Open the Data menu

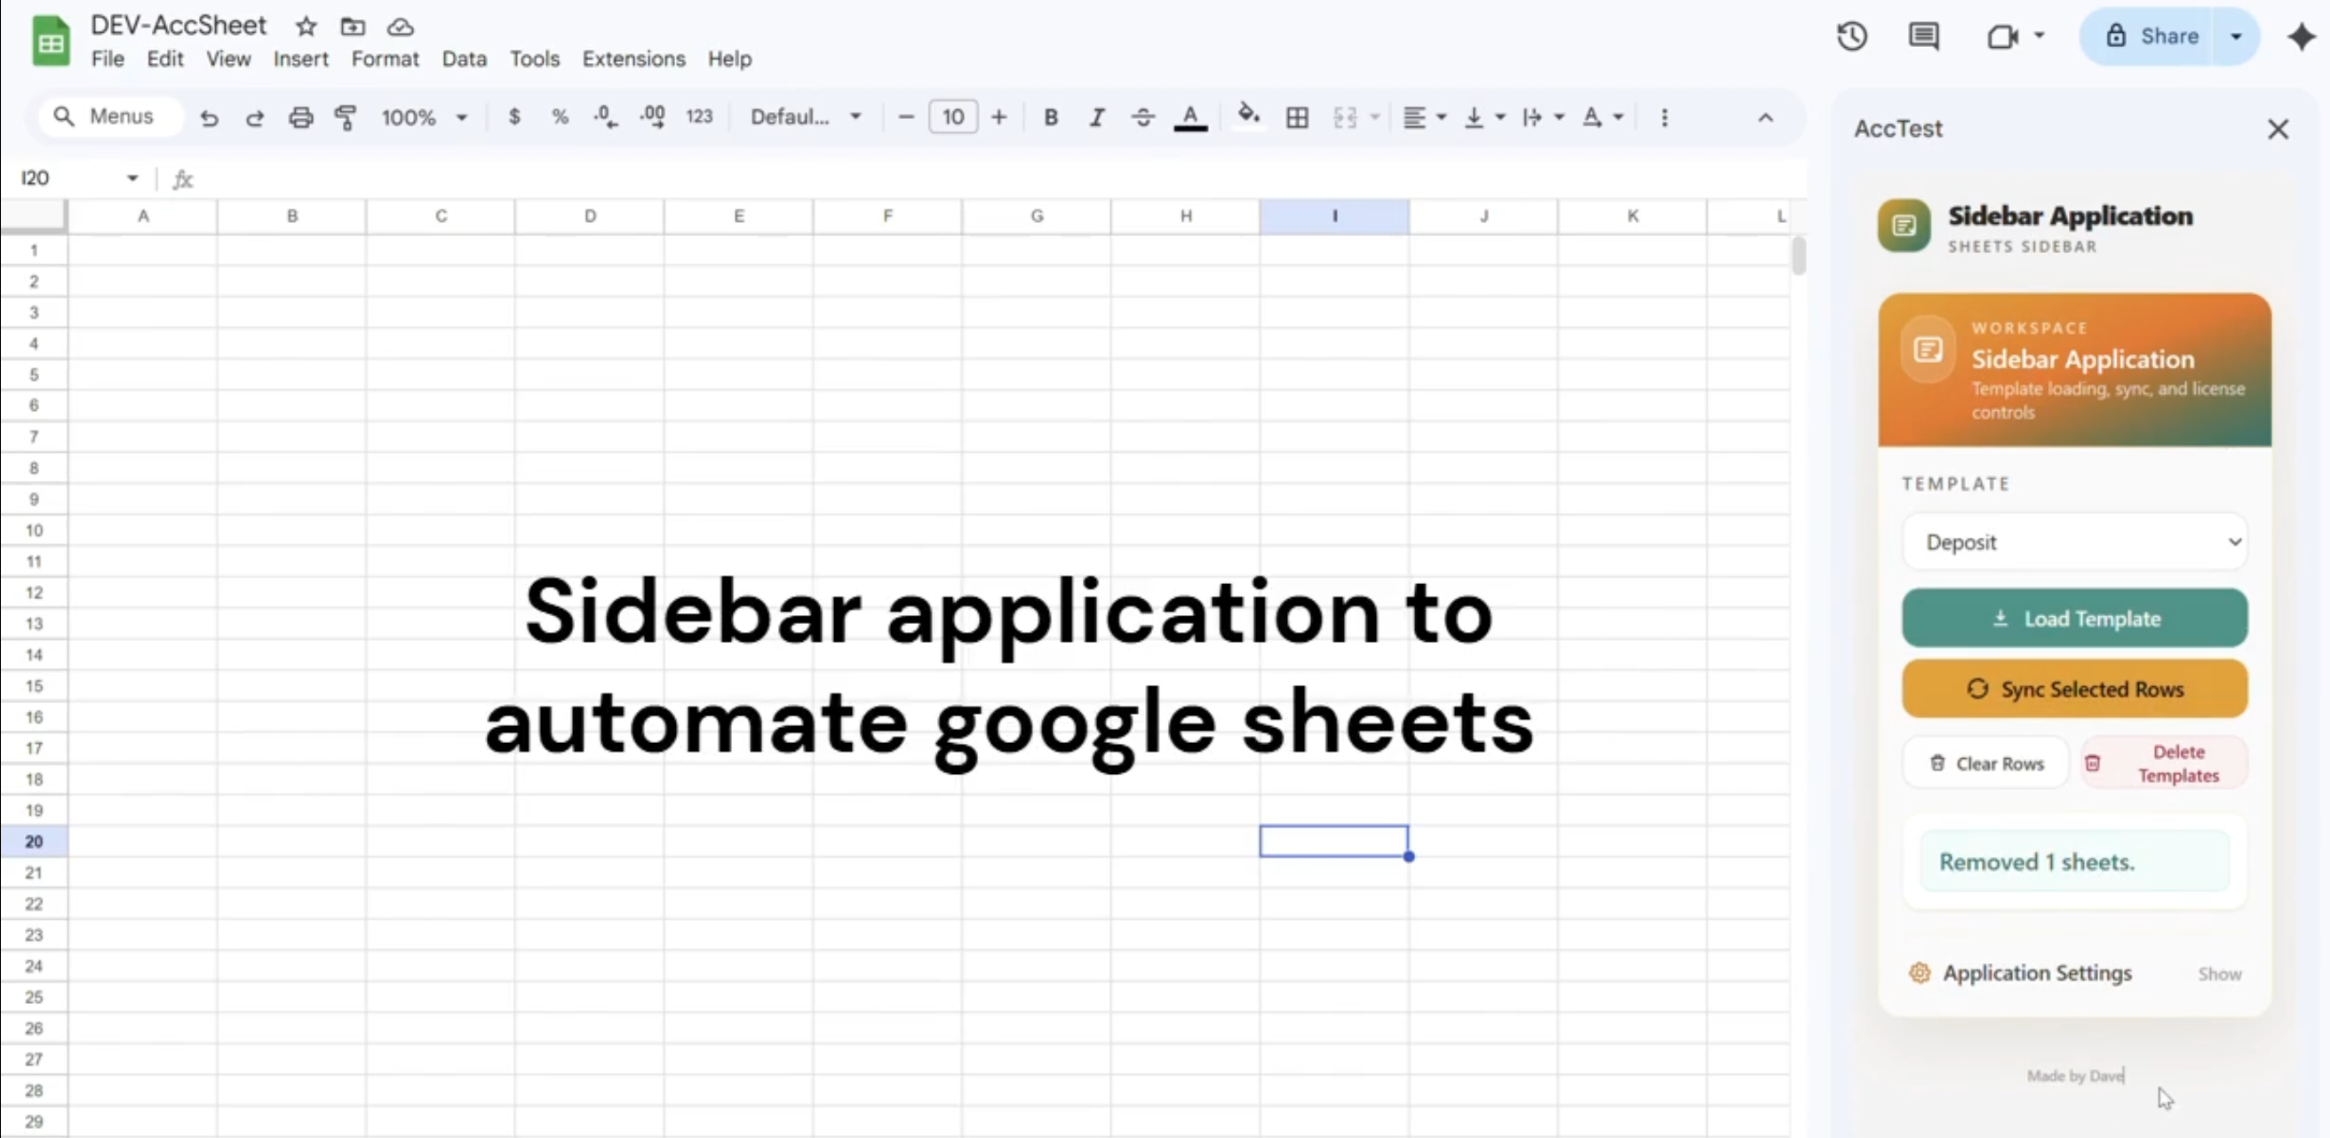coord(464,59)
